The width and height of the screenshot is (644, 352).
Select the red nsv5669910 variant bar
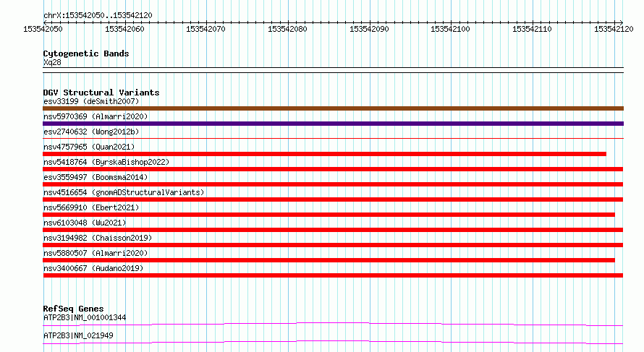click(329, 215)
